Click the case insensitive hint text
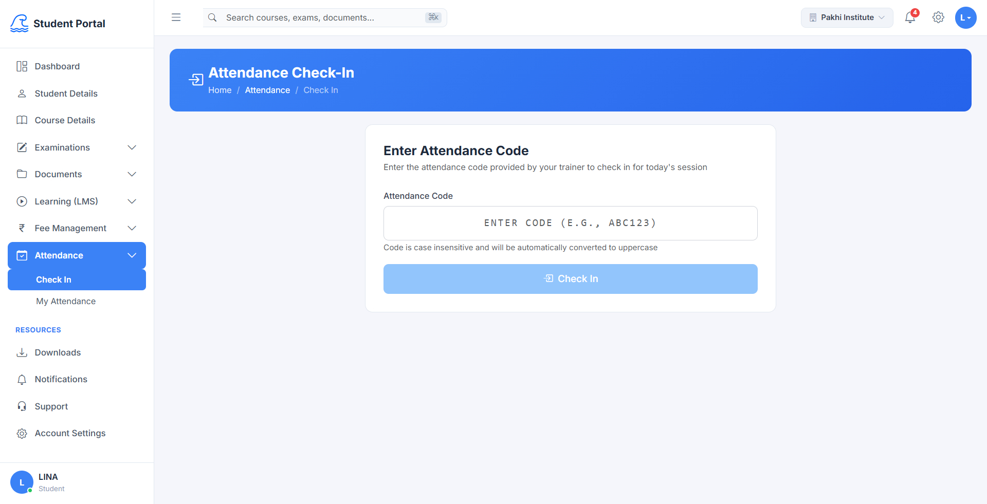987x504 pixels. (520, 248)
